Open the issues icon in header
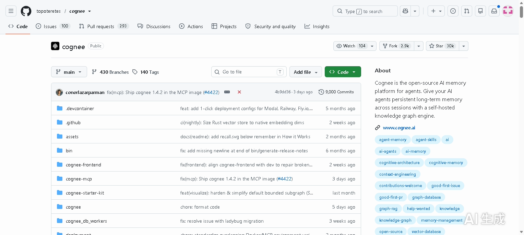Viewport: 524px width, 235px height. 453,11
